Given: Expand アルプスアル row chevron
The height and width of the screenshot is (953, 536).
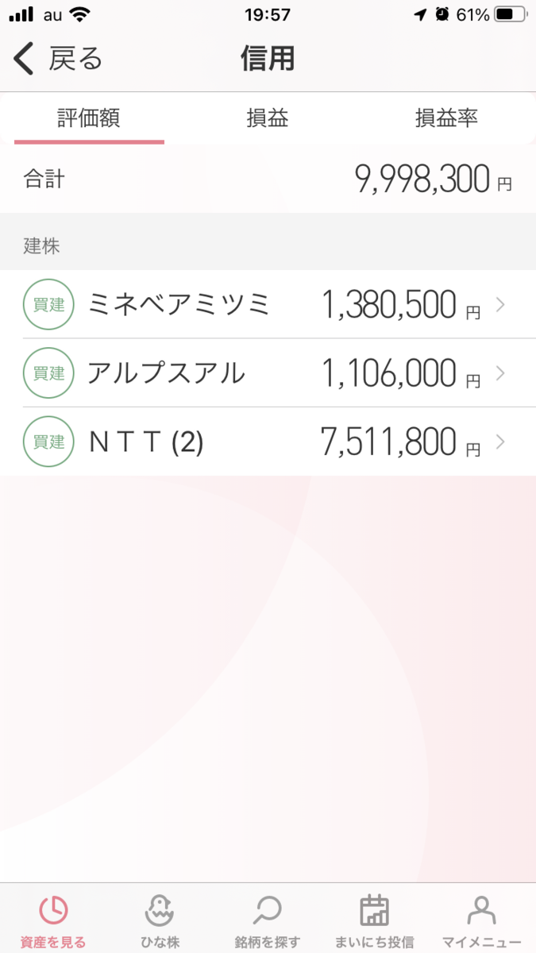Looking at the screenshot, I should pos(500,372).
